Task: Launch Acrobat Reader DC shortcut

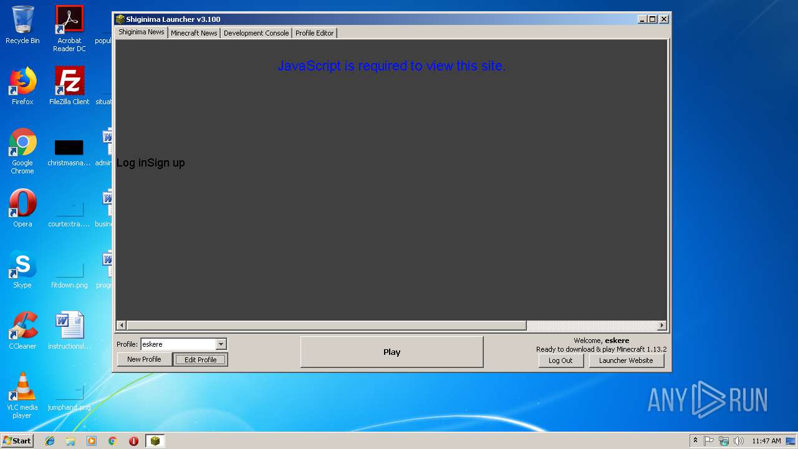Action: [x=69, y=28]
